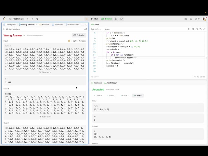Switch to the Testcase tab
208x156 pixels.
(x=97, y=83)
